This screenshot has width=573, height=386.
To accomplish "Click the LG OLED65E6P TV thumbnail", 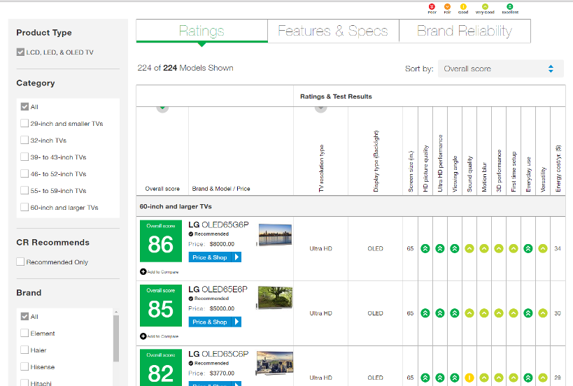I will 275,298.
